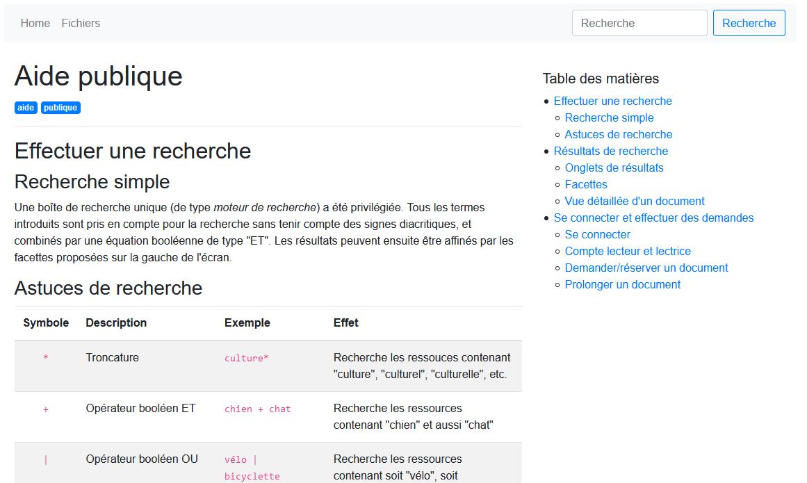Viewport: 807px width, 483px height.
Task: Go to the 'Facettes' link
Action: pyautogui.click(x=586, y=184)
